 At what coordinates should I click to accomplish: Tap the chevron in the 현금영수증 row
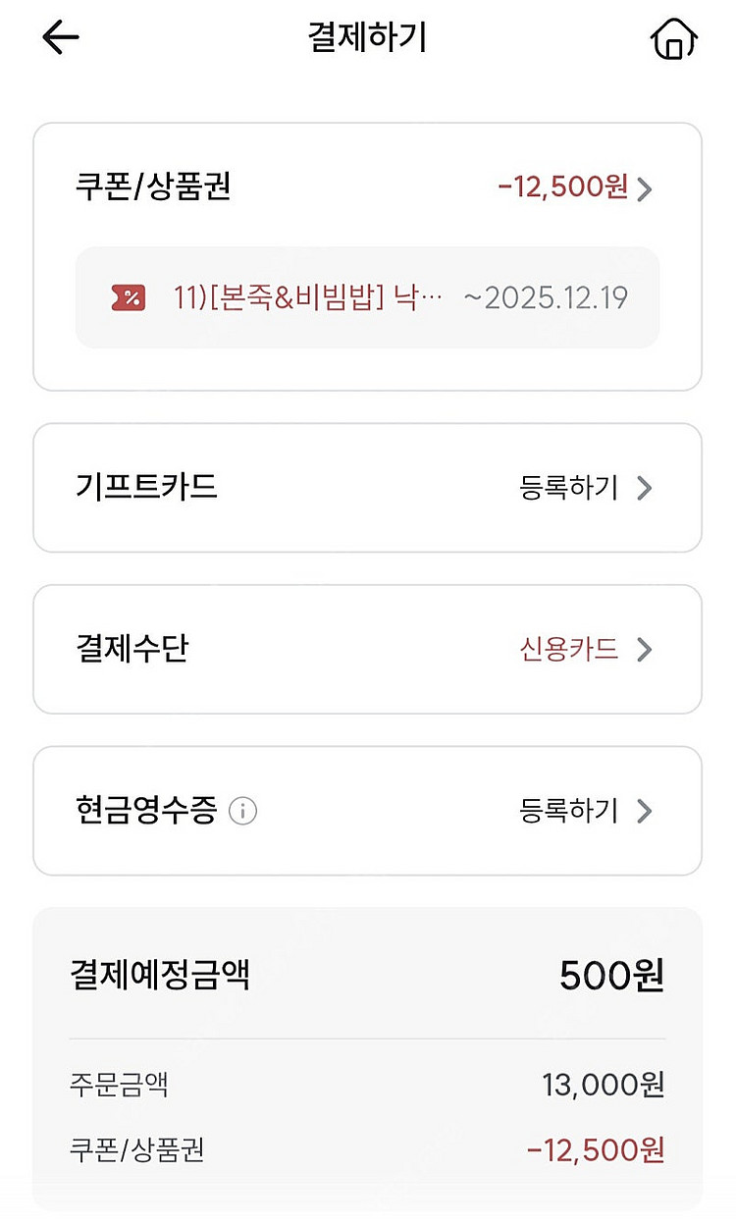[644, 812]
